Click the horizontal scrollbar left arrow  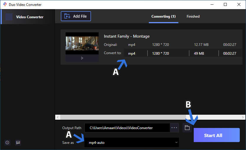click(58, 117)
